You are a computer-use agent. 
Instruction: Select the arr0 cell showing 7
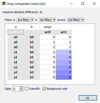point(48,72)
